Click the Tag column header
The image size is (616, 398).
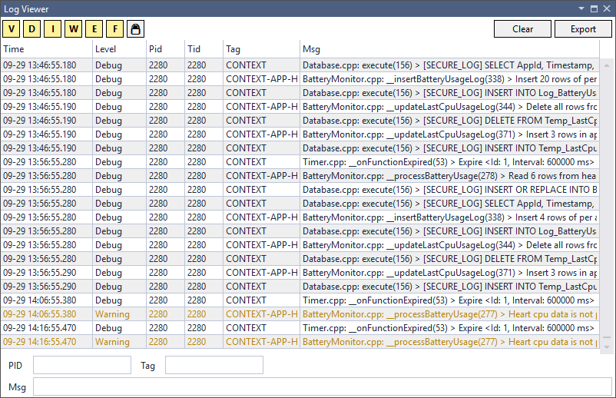tap(260, 49)
